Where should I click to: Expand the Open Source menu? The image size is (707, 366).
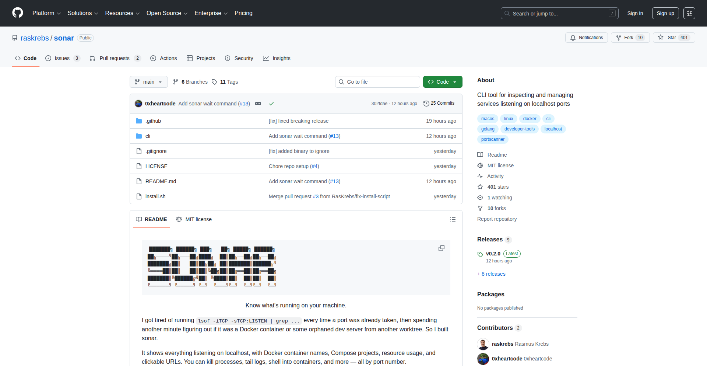click(x=167, y=13)
